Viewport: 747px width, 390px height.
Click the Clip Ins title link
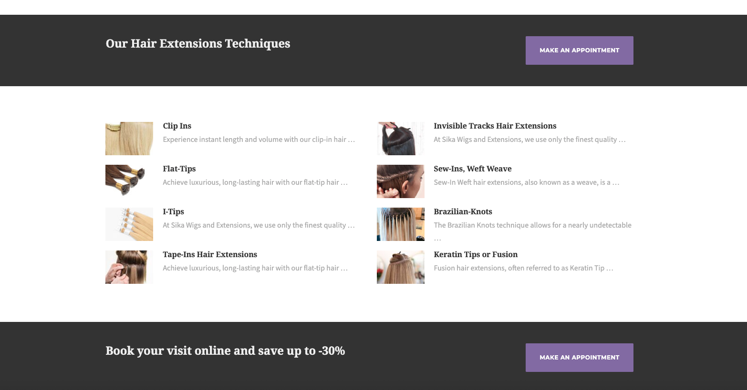[x=177, y=126]
